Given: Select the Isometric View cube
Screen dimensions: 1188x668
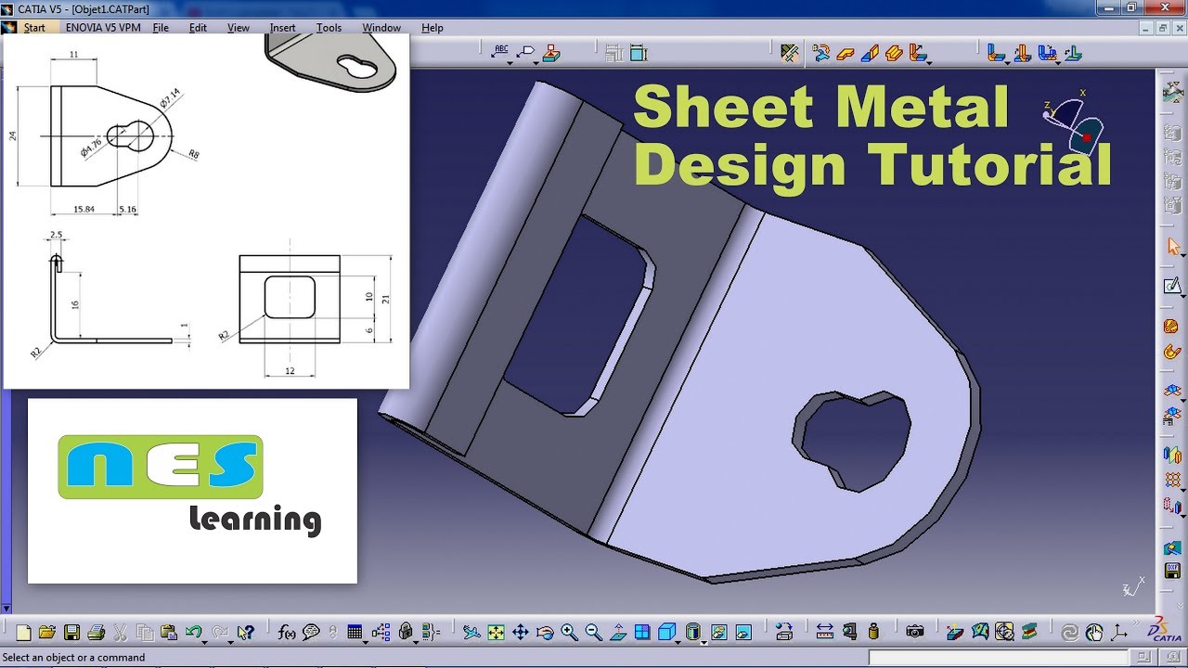Looking at the screenshot, I should (666, 632).
